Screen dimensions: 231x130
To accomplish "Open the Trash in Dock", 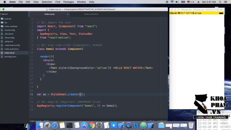I will coord(191,125).
